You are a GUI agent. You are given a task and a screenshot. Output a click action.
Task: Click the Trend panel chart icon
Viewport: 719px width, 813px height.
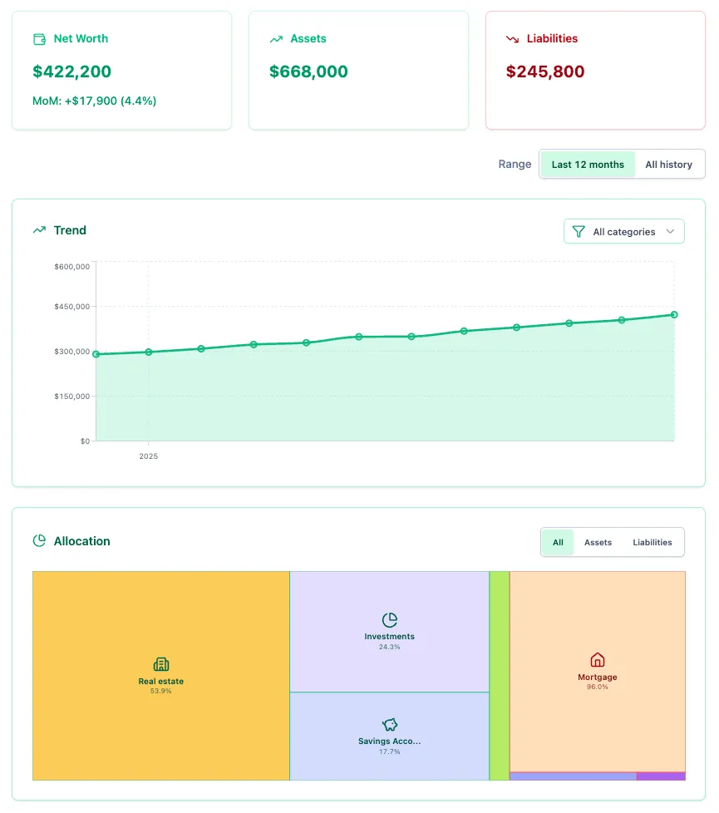(38, 230)
